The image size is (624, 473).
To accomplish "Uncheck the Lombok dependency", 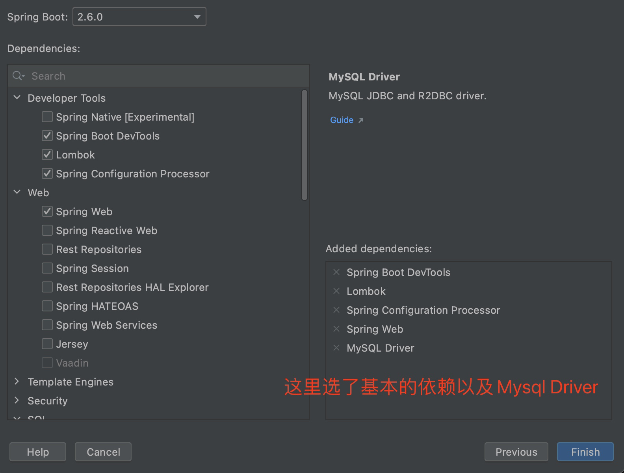I will click(x=47, y=155).
